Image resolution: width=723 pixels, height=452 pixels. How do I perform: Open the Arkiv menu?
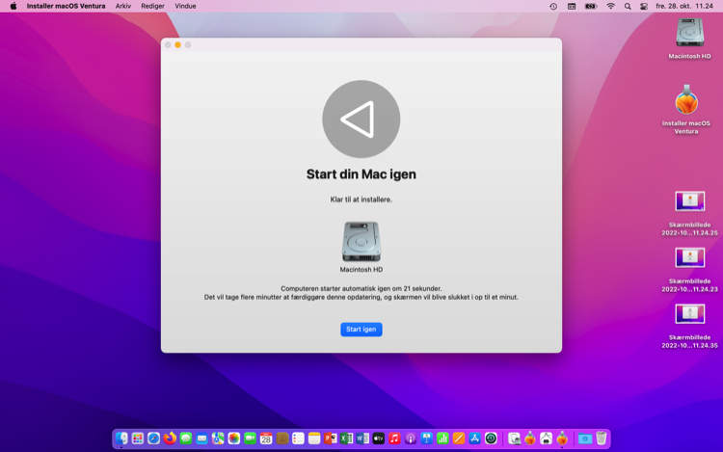(x=123, y=6)
